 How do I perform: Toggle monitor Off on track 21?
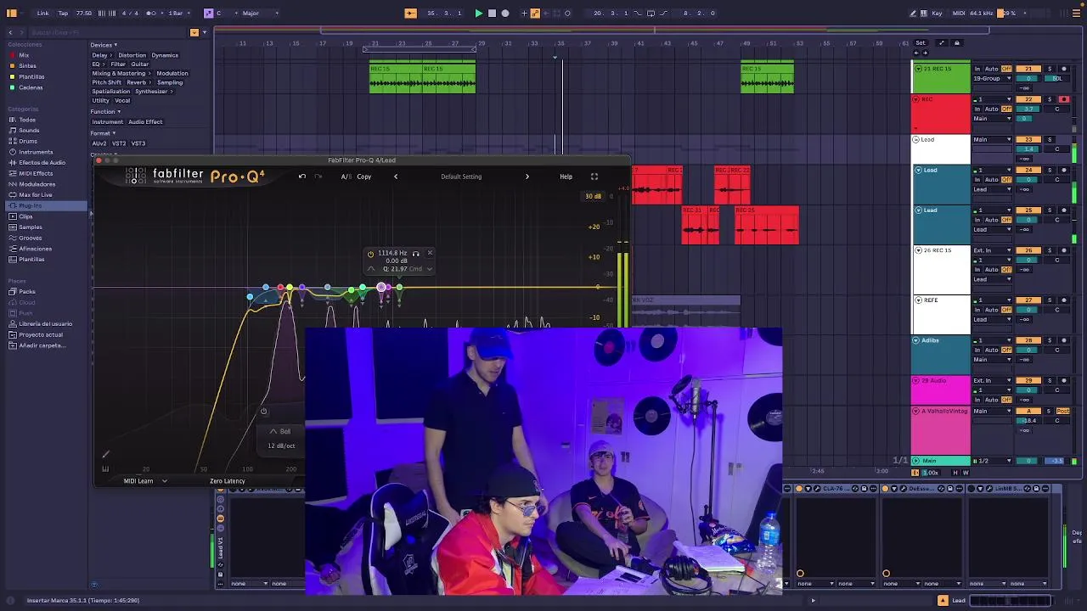[1006, 69]
